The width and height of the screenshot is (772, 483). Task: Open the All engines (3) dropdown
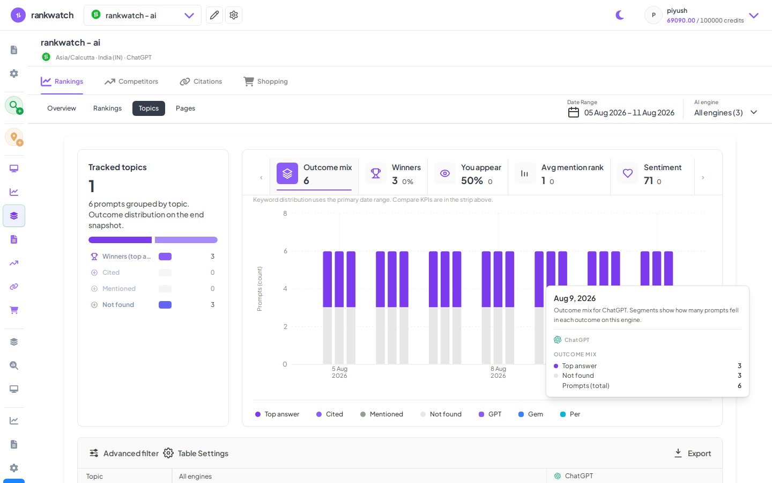726,113
